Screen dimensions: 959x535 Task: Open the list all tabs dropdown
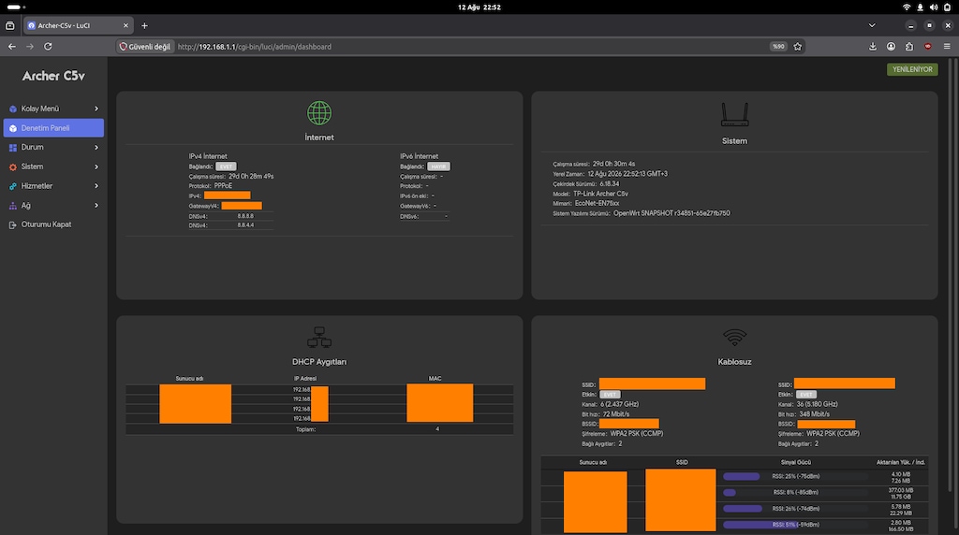pos(872,25)
